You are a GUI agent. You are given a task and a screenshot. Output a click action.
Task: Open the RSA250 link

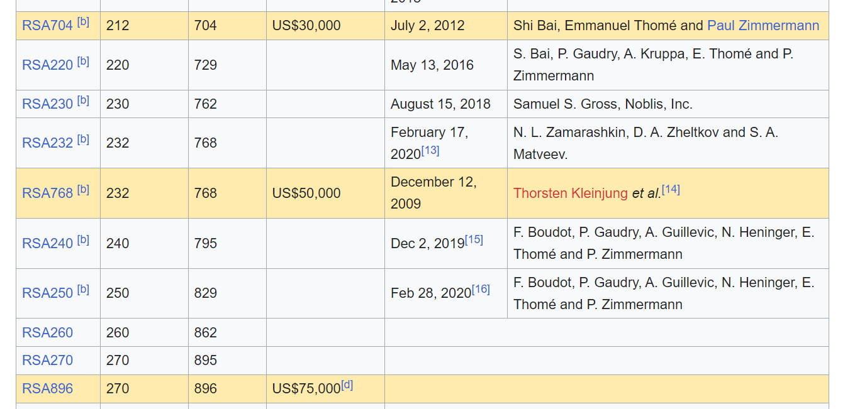(47, 293)
